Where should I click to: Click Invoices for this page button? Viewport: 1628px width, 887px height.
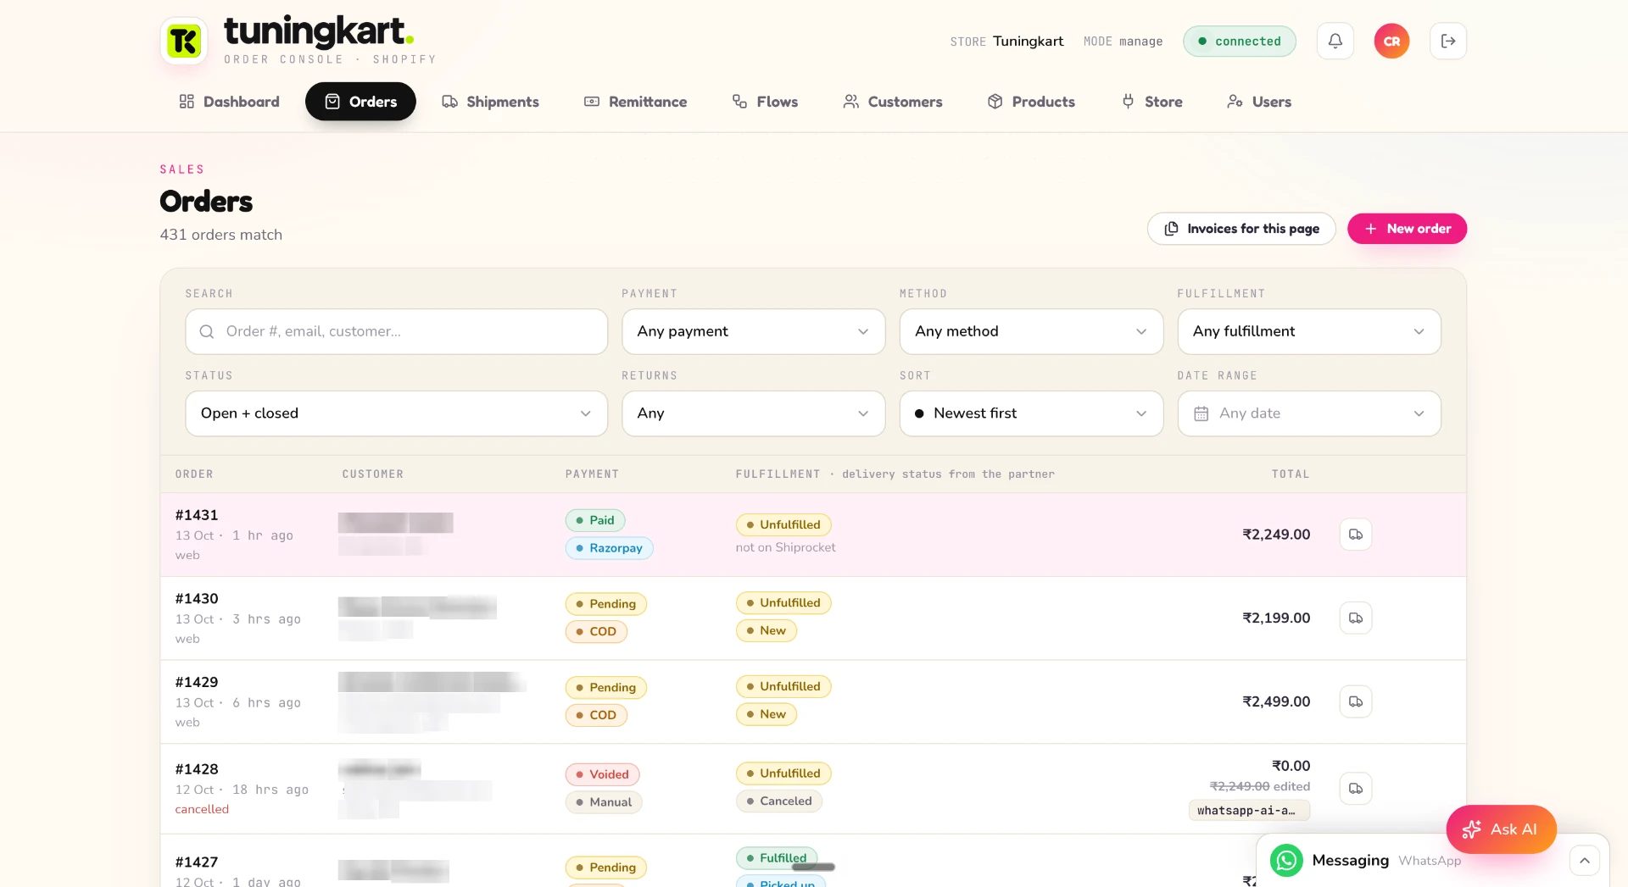1241,229
